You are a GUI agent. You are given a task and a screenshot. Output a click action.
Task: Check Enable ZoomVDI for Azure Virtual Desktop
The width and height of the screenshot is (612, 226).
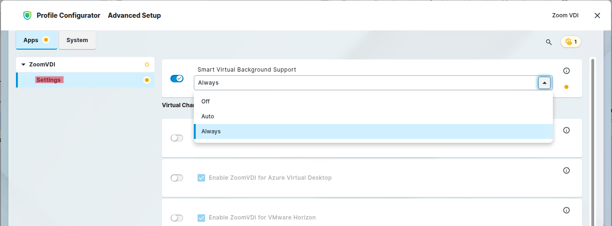[201, 178]
